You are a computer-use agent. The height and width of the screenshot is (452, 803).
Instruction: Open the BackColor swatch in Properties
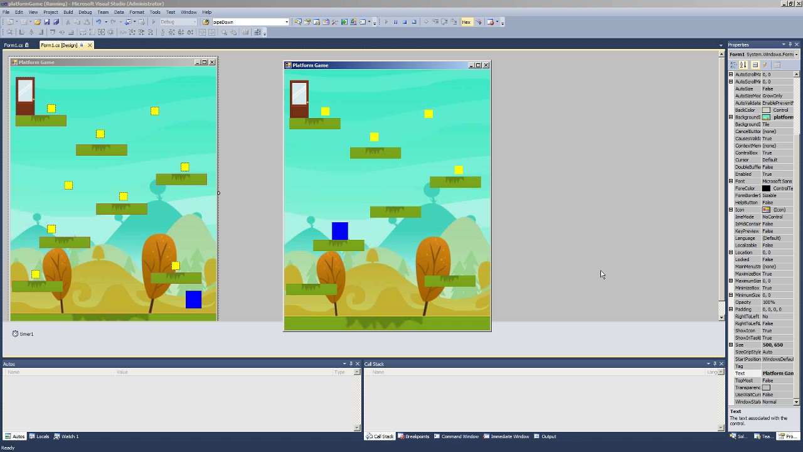(x=766, y=110)
